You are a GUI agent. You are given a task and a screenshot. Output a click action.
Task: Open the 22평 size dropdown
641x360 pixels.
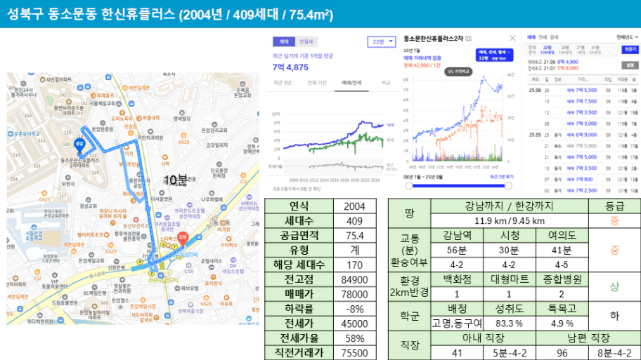click(x=382, y=41)
